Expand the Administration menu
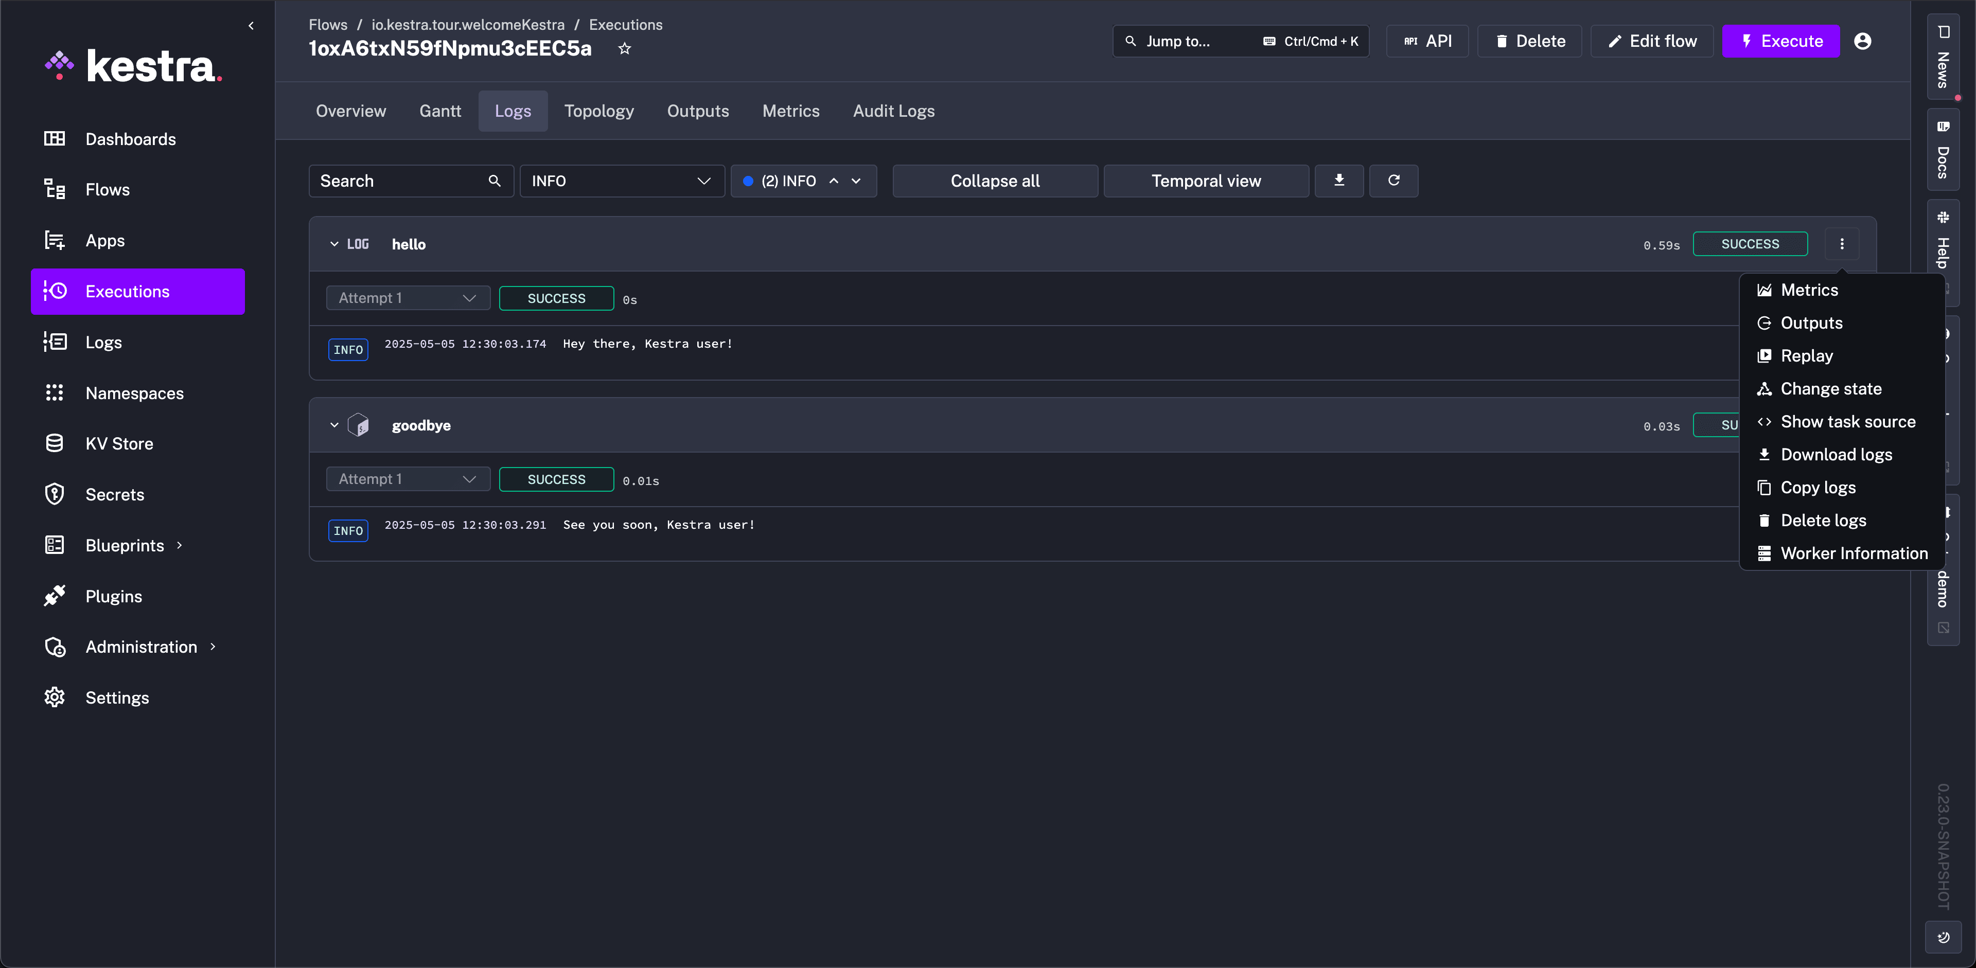The width and height of the screenshot is (1976, 968). coord(141,647)
